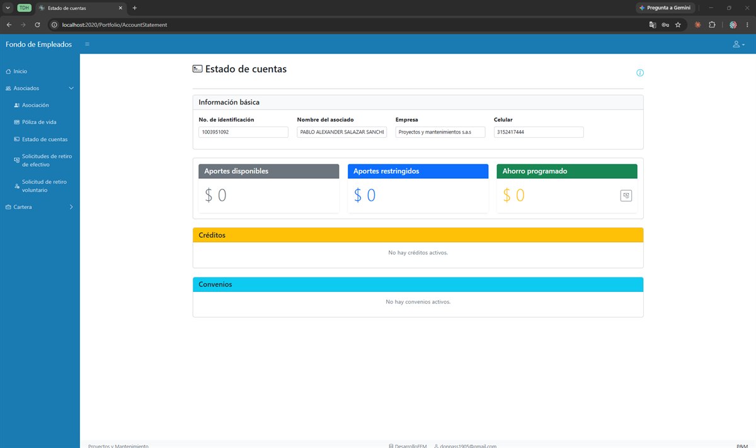Click the Aportes disponibles gray header
Screen dimensions: 756x448
[269, 171]
